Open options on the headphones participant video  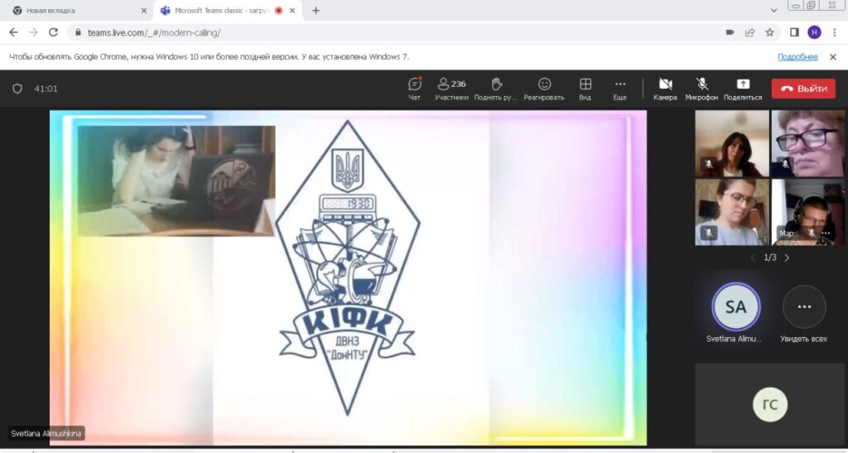tap(826, 233)
